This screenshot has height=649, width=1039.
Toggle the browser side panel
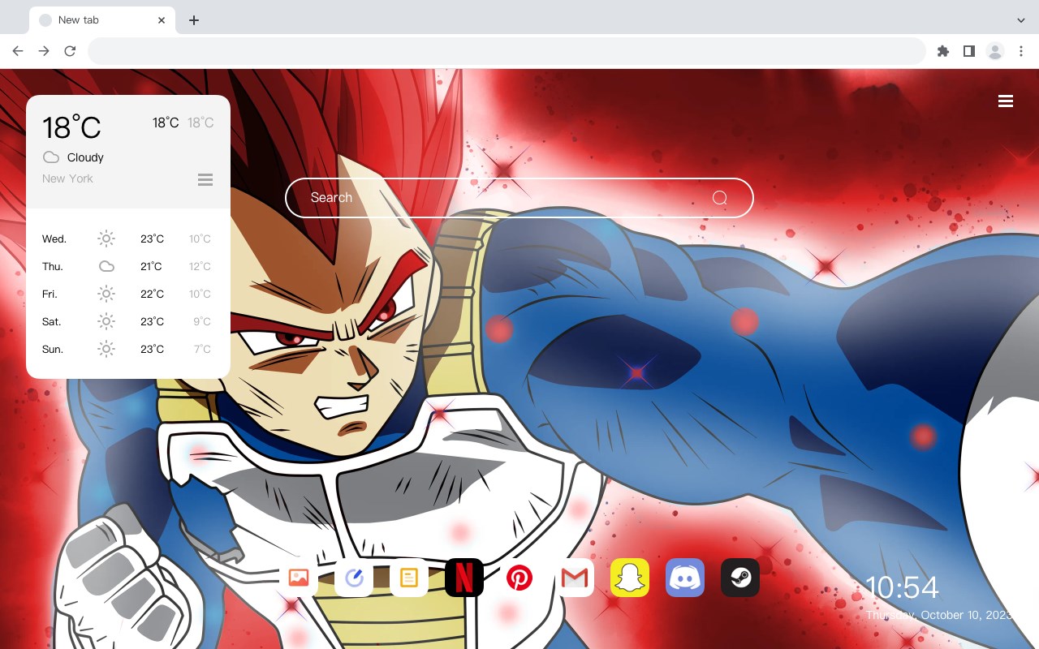pyautogui.click(x=968, y=51)
